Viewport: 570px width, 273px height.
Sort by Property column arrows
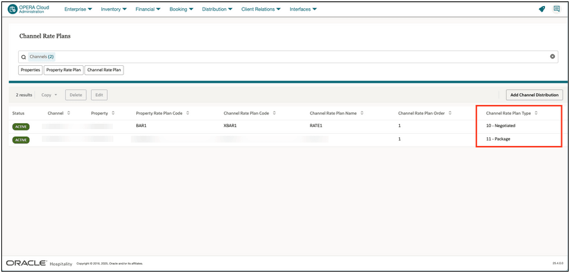click(x=113, y=113)
